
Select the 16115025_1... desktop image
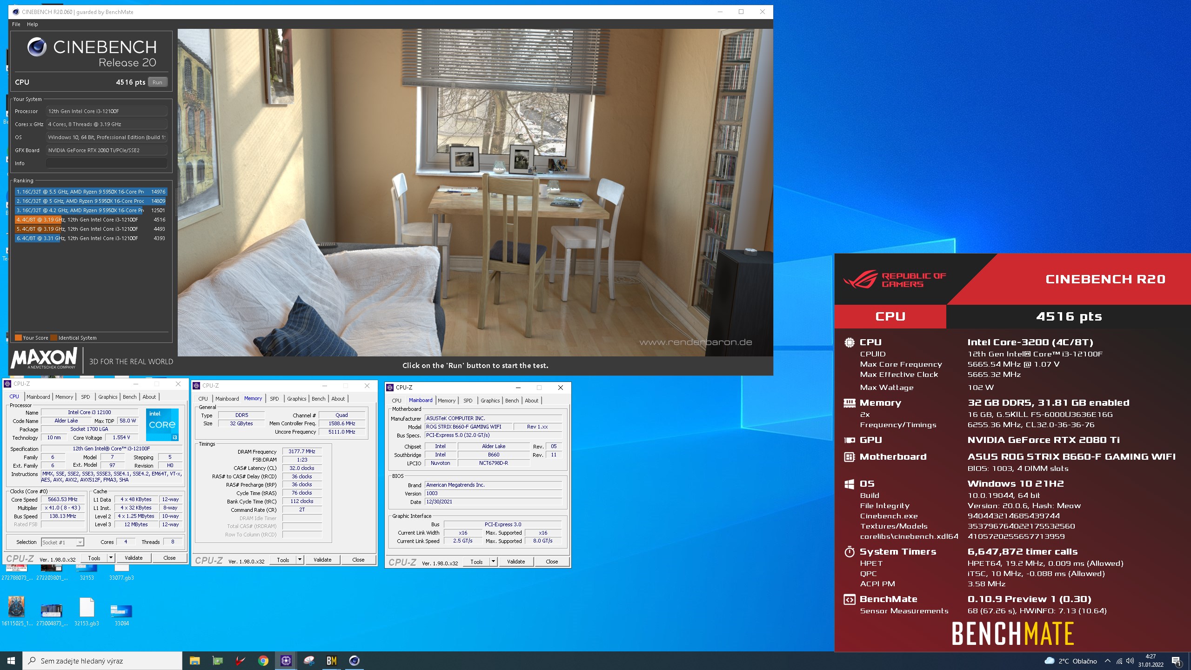17,611
